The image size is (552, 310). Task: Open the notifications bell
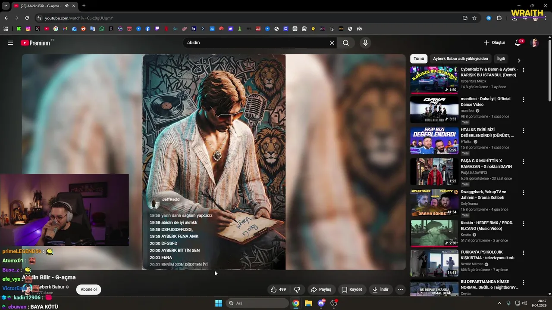coord(518,43)
